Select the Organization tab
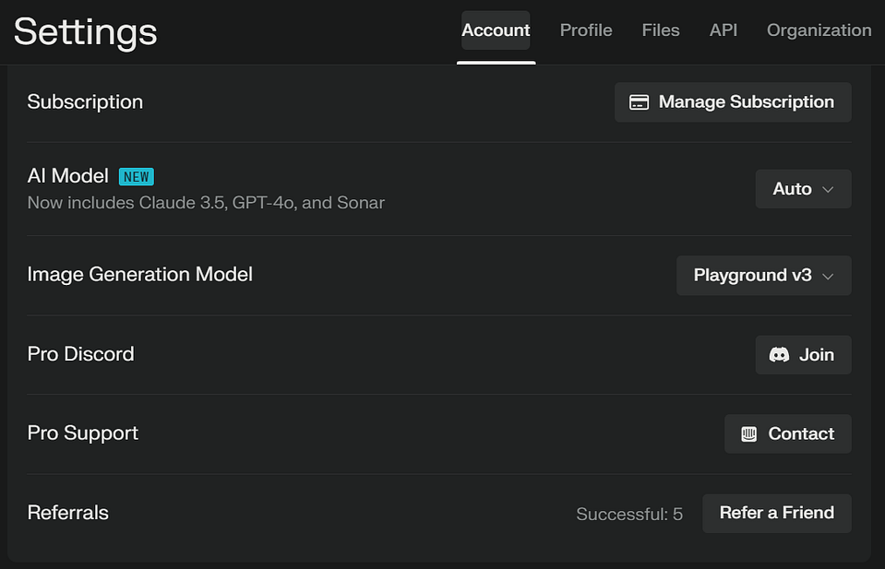The width and height of the screenshot is (885, 569). 819,30
